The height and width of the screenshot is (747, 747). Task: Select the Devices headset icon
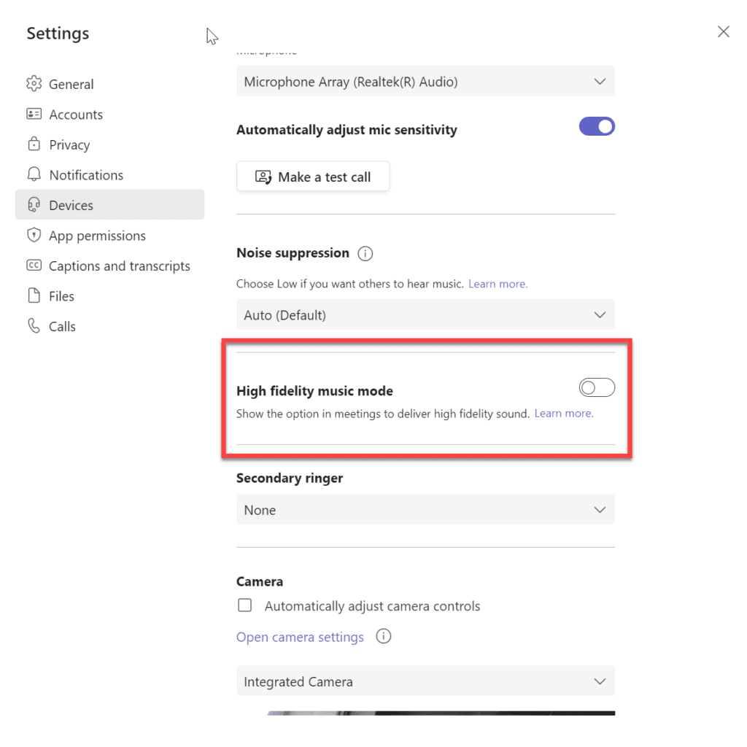tap(34, 205)
